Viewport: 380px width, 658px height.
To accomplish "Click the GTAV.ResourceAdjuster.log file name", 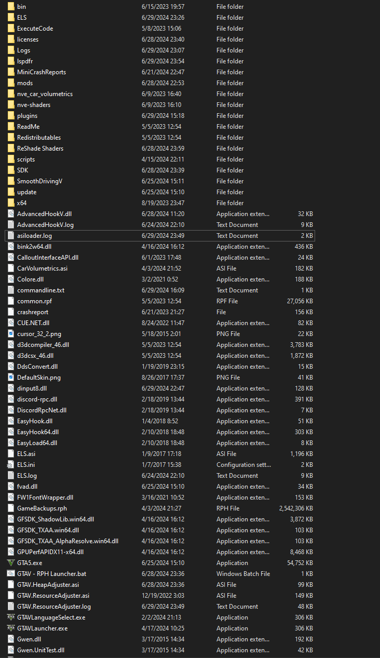I will pos(54,607).
